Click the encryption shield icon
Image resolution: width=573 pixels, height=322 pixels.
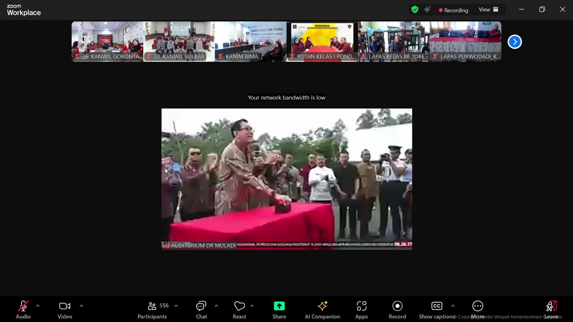pos(415,10)
